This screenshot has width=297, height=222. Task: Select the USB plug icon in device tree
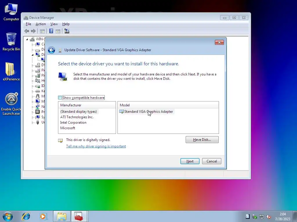coord(37,122)
